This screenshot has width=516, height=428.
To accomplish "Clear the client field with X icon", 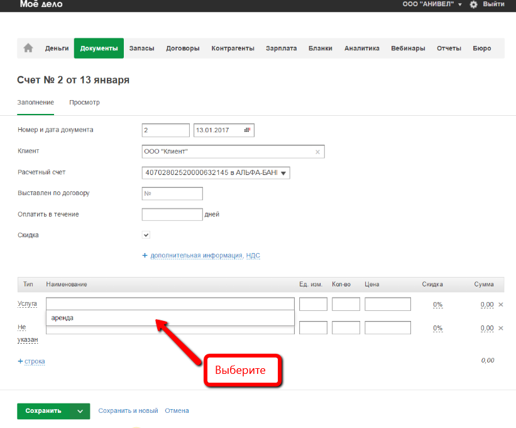I will point(317,152).
